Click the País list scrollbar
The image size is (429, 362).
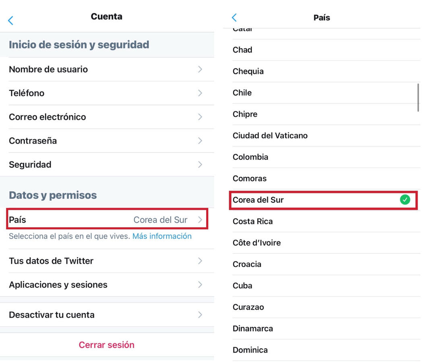419,97
